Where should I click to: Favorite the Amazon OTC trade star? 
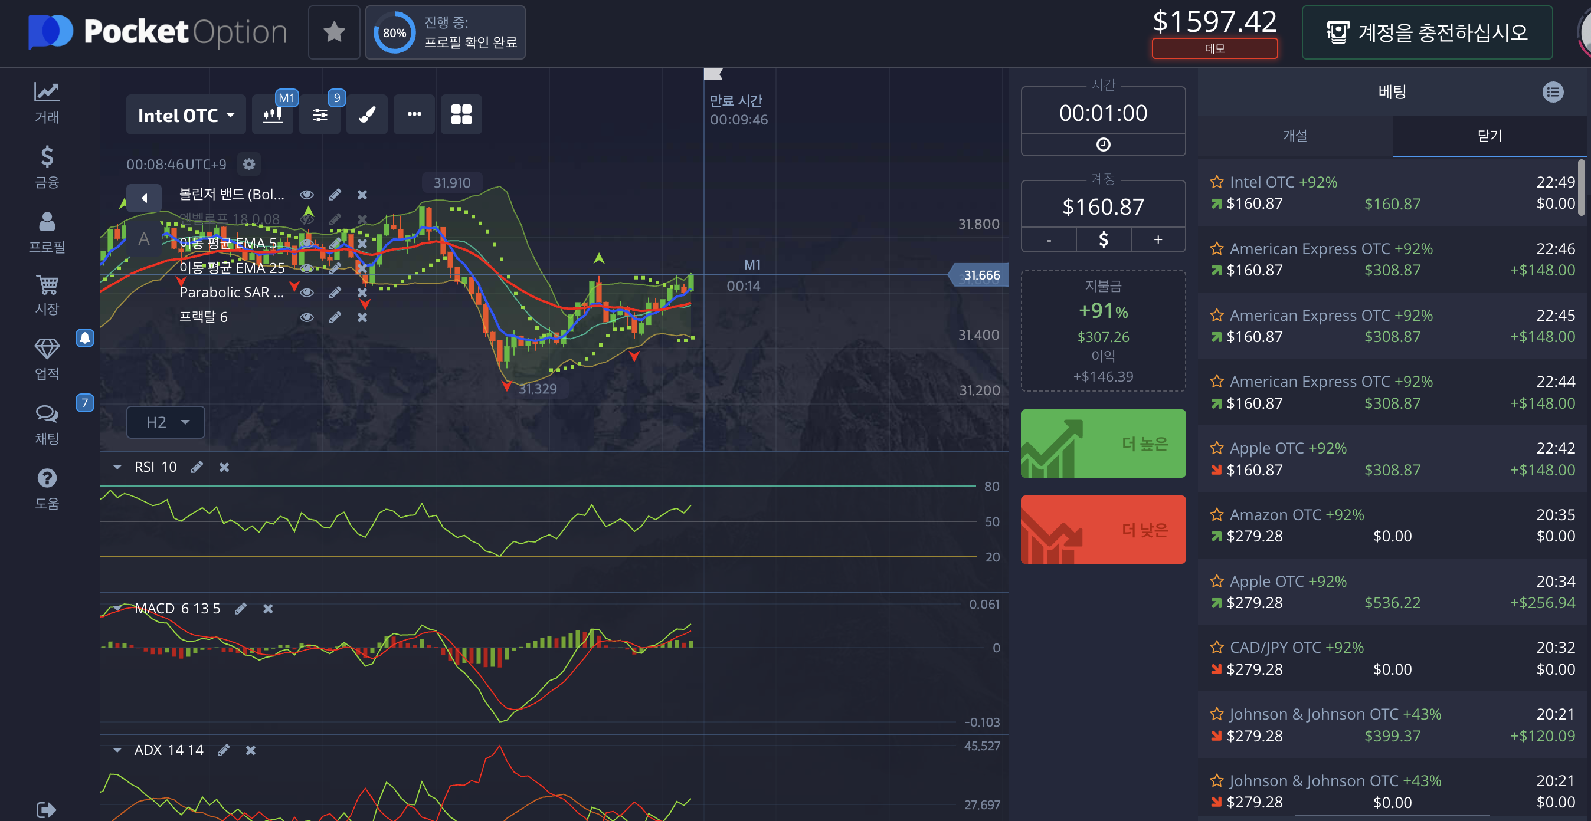[1217, 514]
